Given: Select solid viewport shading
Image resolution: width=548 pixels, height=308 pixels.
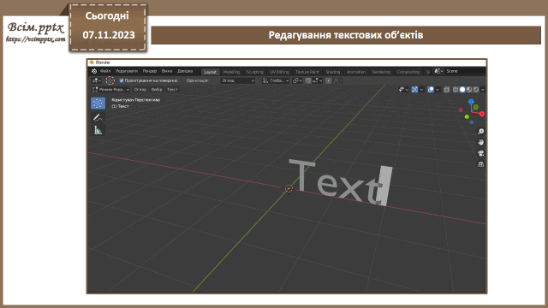Looking at the screenshot, I should [462, 90].
